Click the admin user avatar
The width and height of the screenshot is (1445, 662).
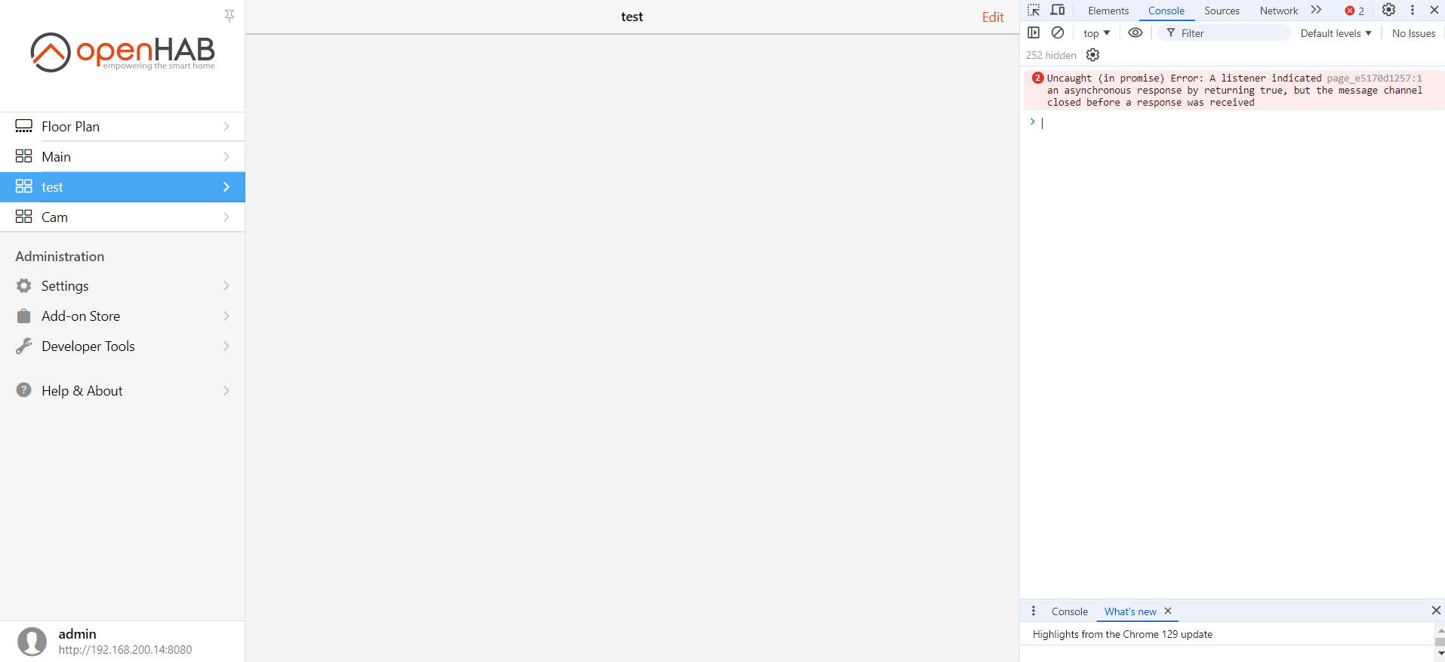coord(32,642)
